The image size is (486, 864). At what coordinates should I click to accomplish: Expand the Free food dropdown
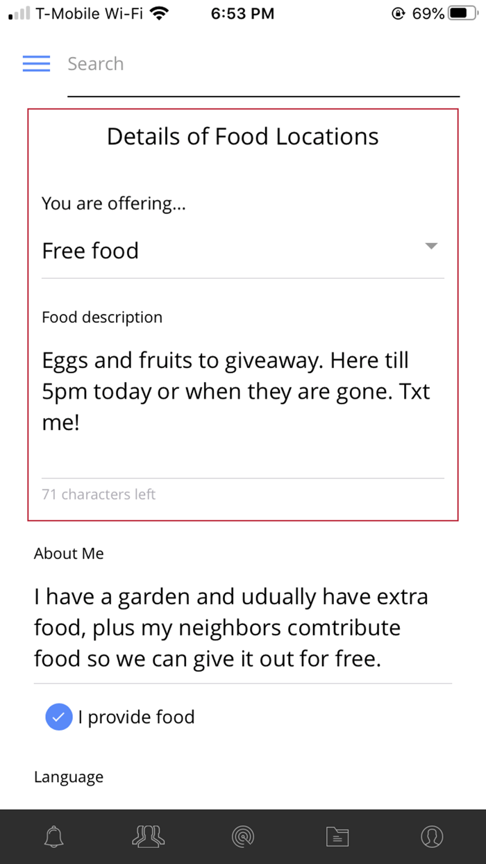(431, 245)
